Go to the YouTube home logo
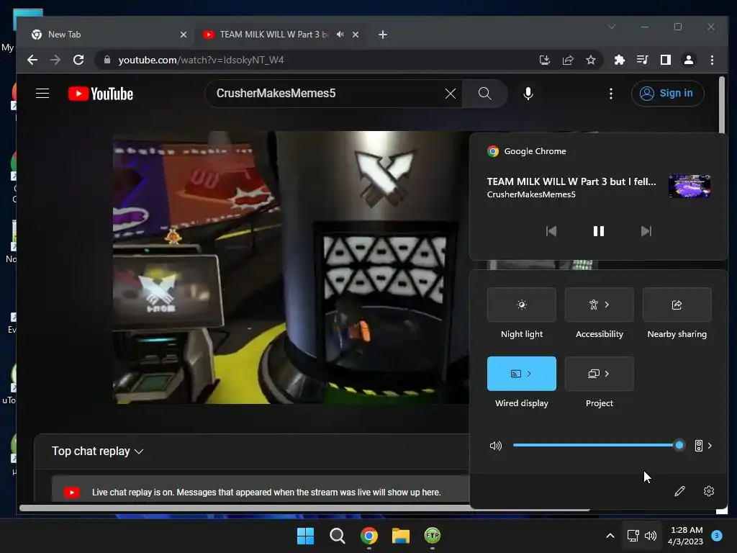This screenshot has height=553, width=737. pyautogui.click(x=101, y=94)
